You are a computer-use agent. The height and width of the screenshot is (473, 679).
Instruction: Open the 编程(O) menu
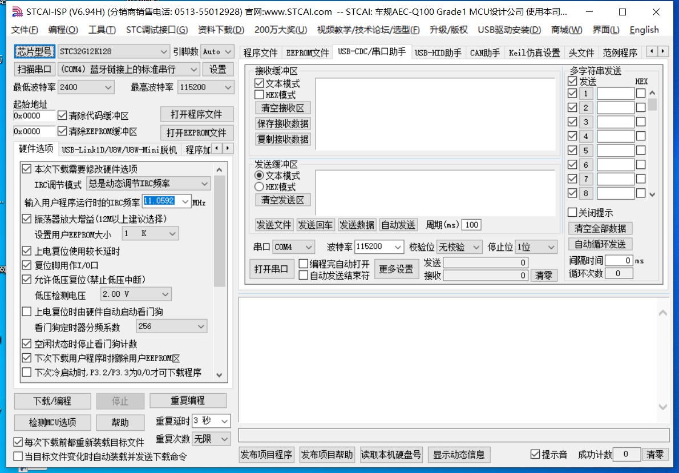click(63, 30)
